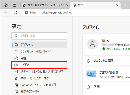130x95 pixels.
Task: Open 共有、コピーして貼り付け settings
Action: 39,78
